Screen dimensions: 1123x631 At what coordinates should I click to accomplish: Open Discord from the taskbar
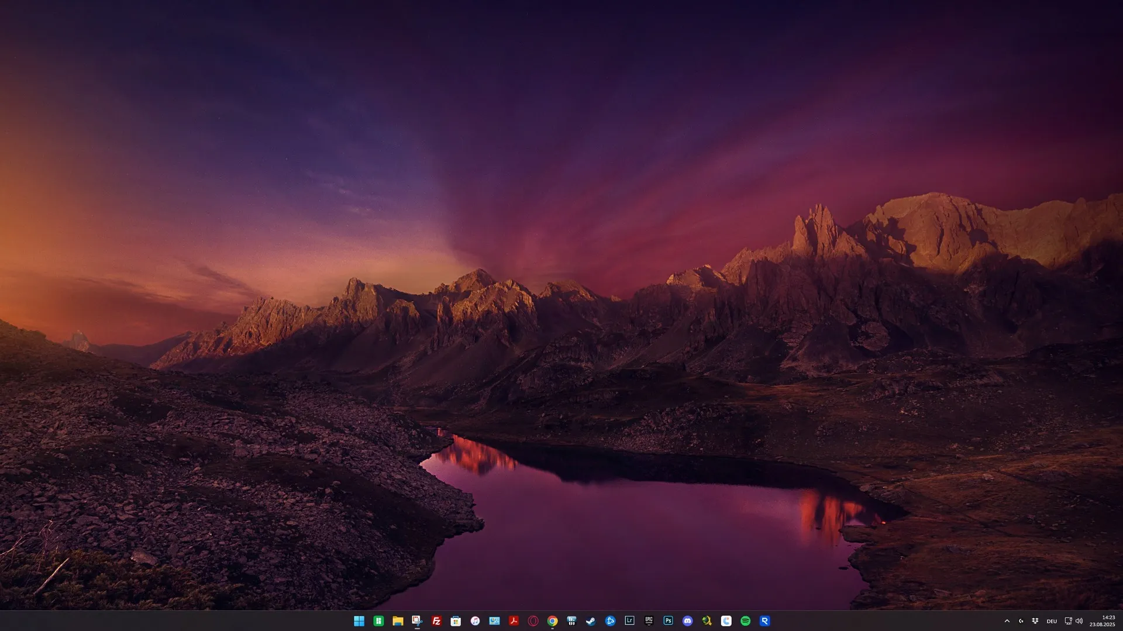(687, 621)
